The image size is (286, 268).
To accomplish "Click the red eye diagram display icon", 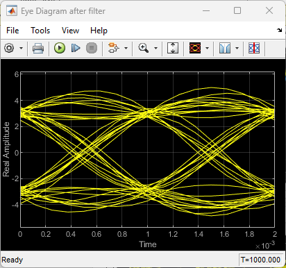I will [195, 48].
